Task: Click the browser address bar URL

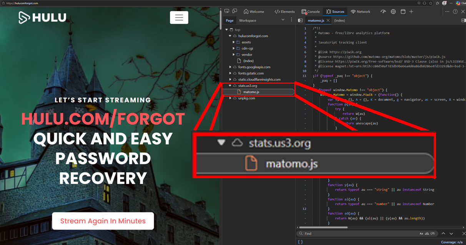Action: 22,3
